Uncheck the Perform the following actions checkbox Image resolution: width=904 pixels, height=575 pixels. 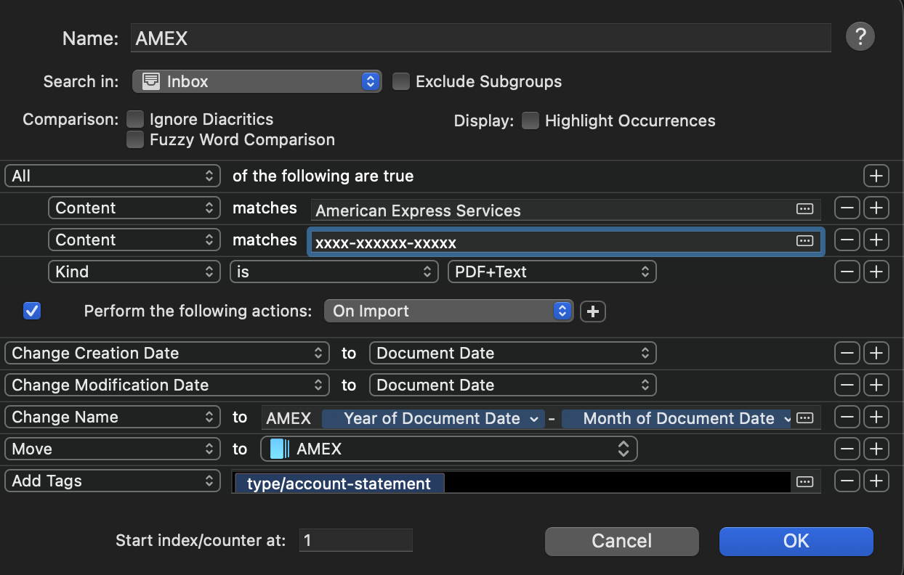[x=32, y=311]
